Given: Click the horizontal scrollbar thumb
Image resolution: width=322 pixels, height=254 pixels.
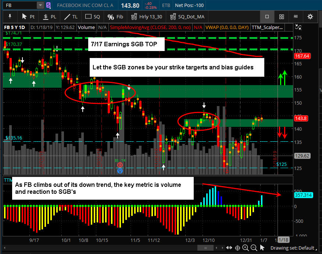Looking at the screenshot, I should 205,248.
